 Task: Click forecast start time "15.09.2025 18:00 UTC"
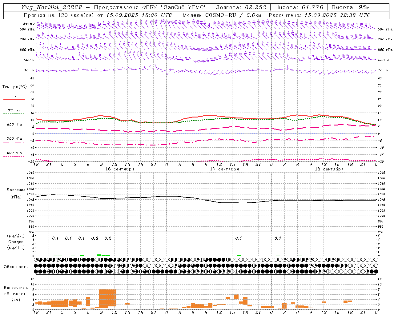(x=139, y=15)
